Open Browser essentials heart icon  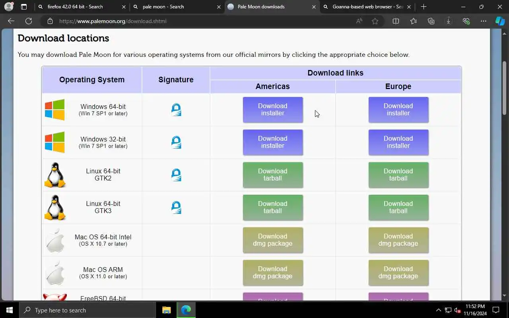466,21
